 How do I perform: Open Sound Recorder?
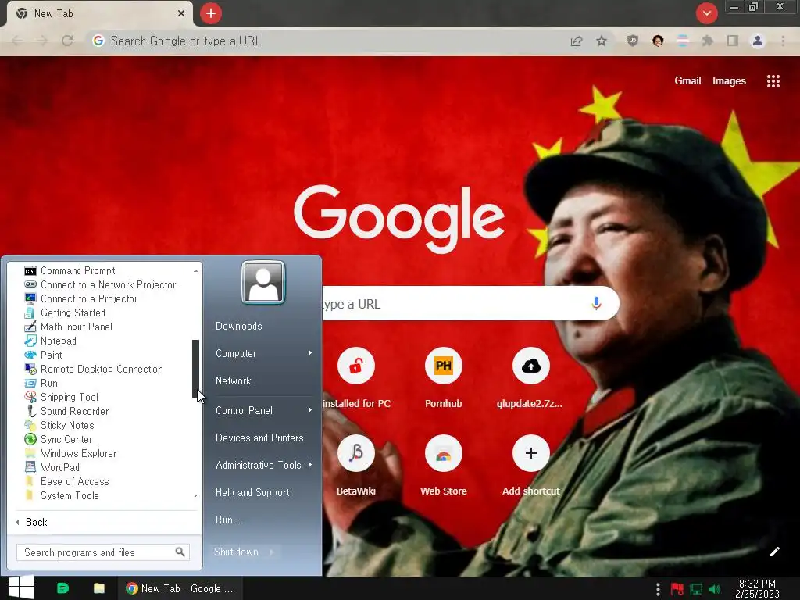click(66, 411)
